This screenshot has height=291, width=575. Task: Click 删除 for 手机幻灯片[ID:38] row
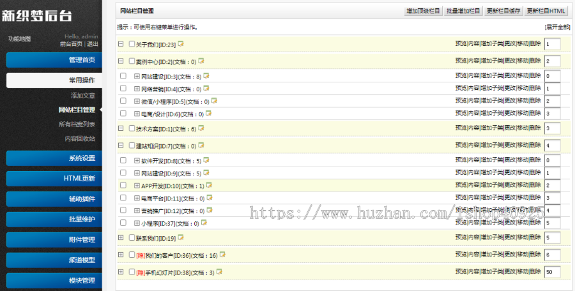pos(535,272)
